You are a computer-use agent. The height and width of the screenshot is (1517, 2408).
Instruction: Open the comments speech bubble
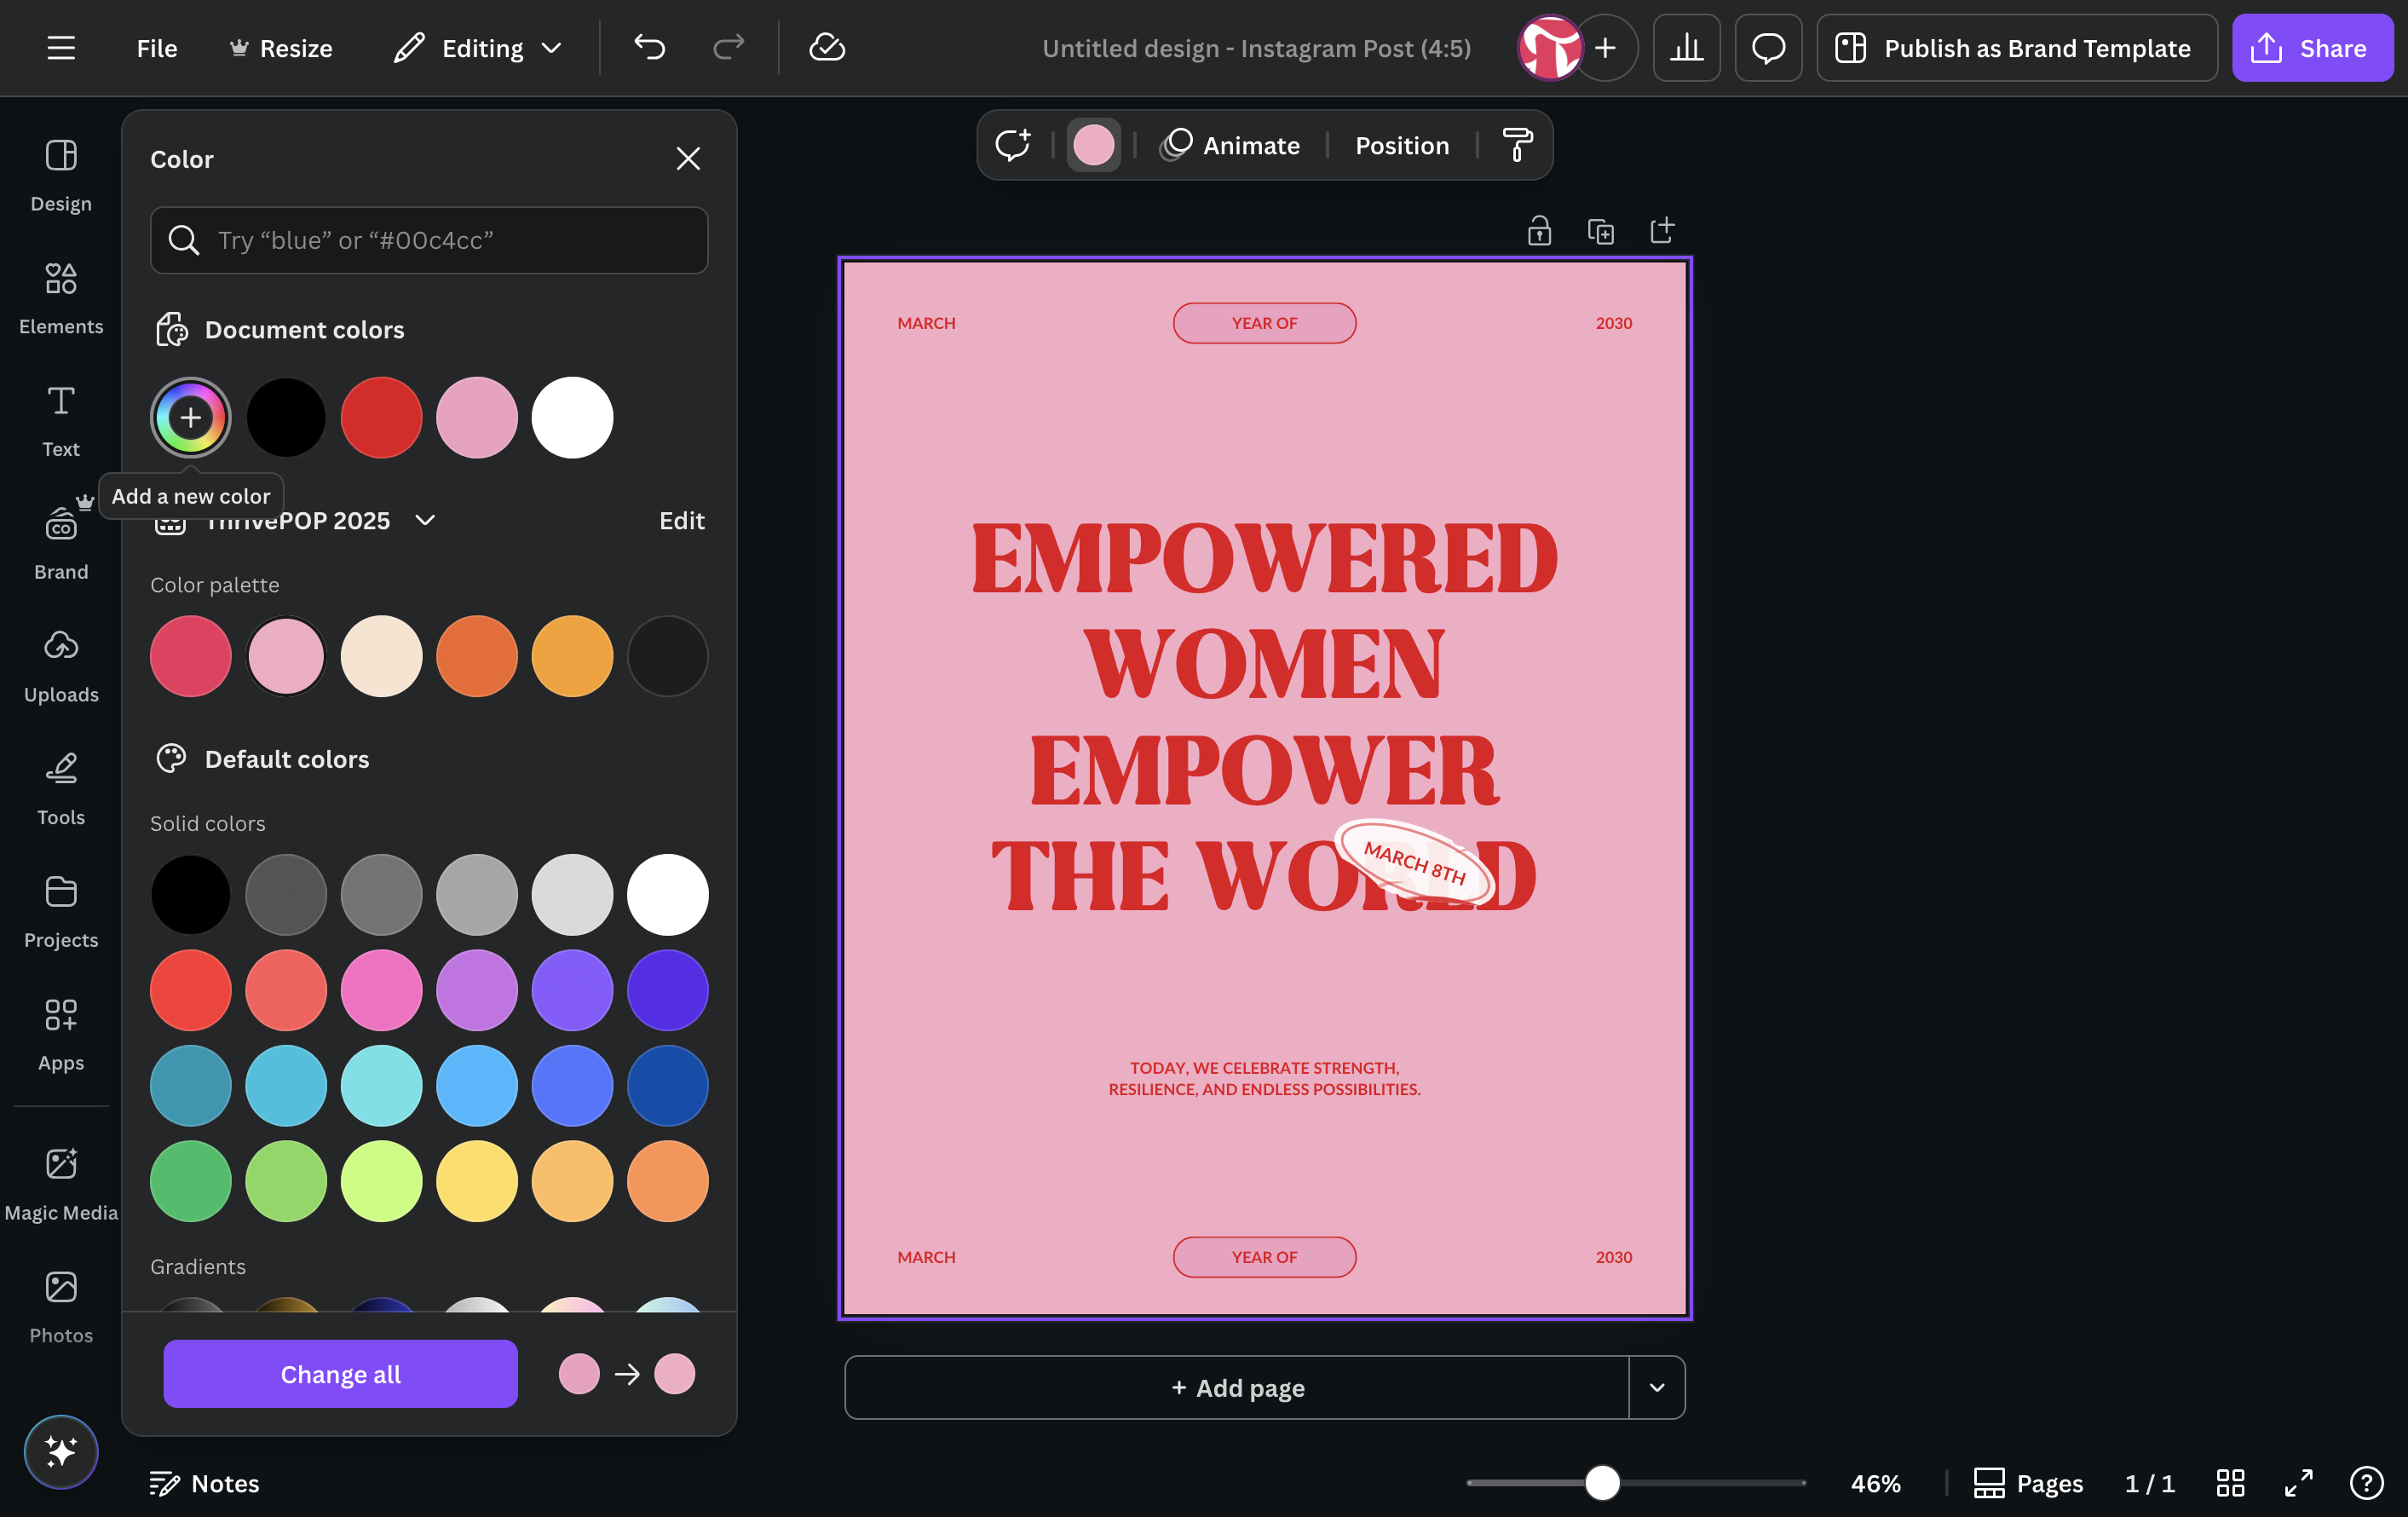click(1768, 48)
